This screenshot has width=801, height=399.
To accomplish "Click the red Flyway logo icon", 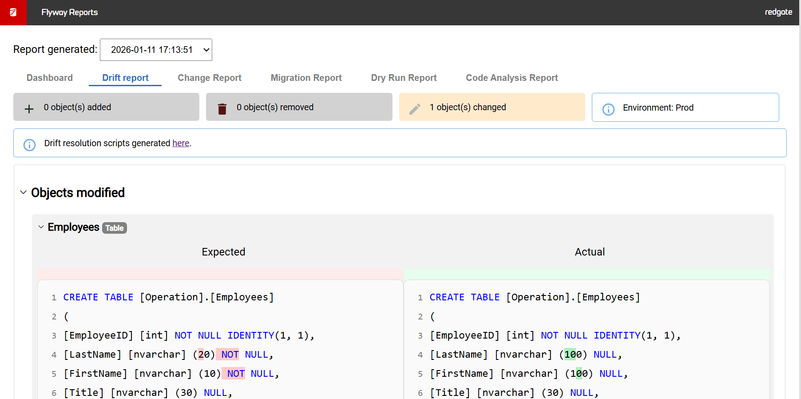I will coord(13,12).
